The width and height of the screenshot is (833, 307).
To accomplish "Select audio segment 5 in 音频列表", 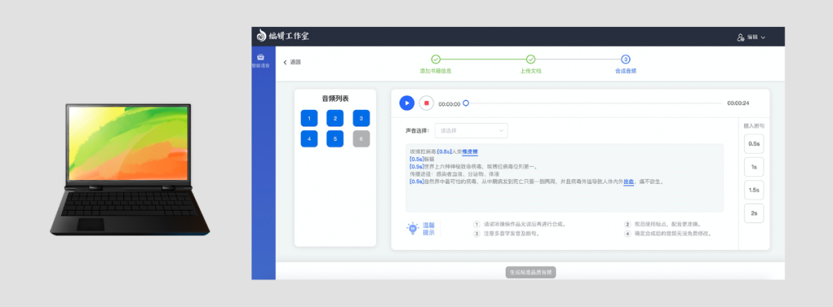I will click(x=335, y=139).
